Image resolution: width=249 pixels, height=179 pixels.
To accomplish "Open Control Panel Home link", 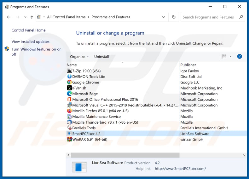I will click(29, 30).
